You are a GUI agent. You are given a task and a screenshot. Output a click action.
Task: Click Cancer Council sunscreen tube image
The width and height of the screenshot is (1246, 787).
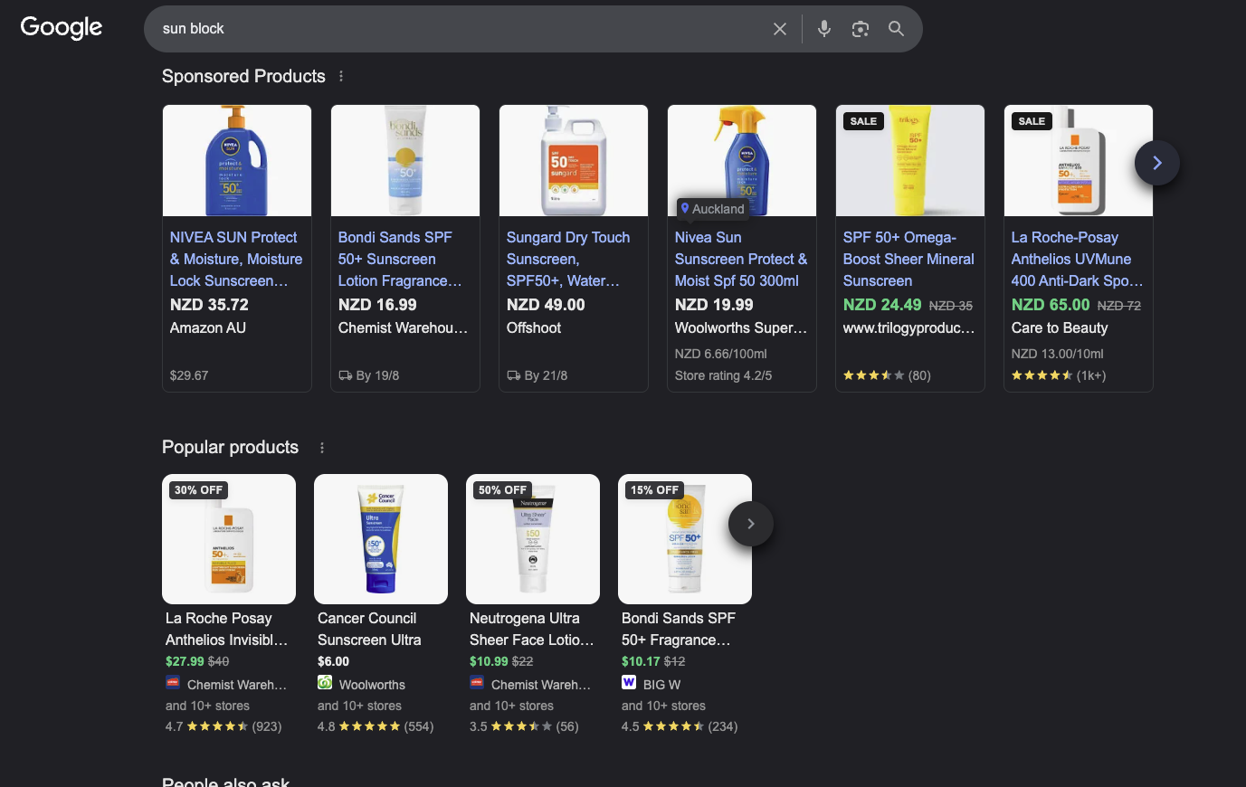click(x=381, y=539)
